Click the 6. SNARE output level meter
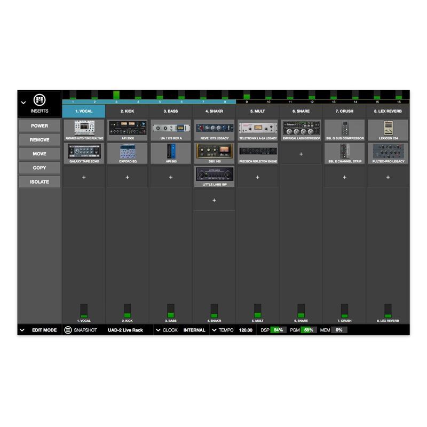The height and width of the screenshot is (427, 427). pos(301,311)
